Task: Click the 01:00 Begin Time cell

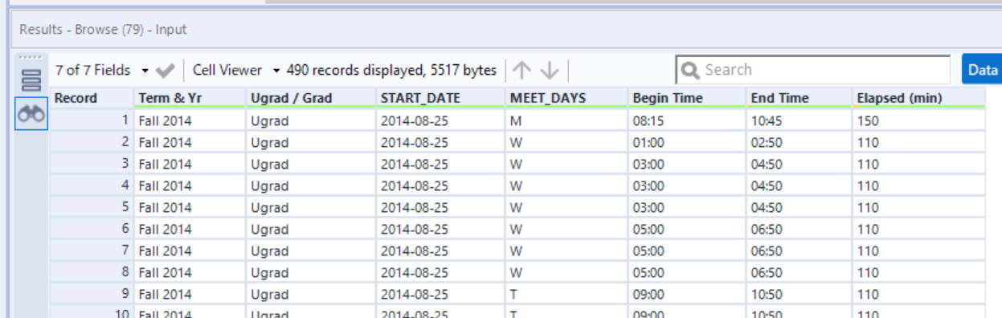Action: [x=687, y=142]
